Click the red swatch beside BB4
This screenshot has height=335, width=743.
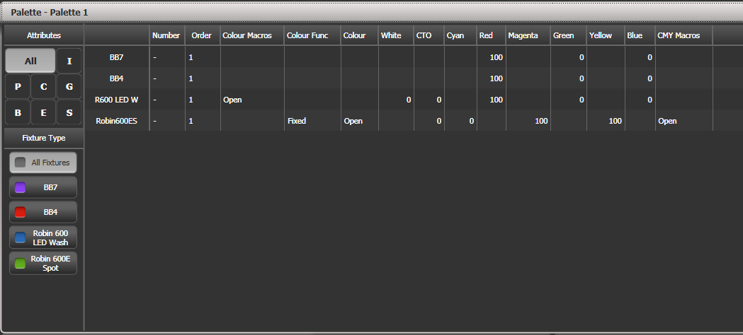[x=20, y=212]
